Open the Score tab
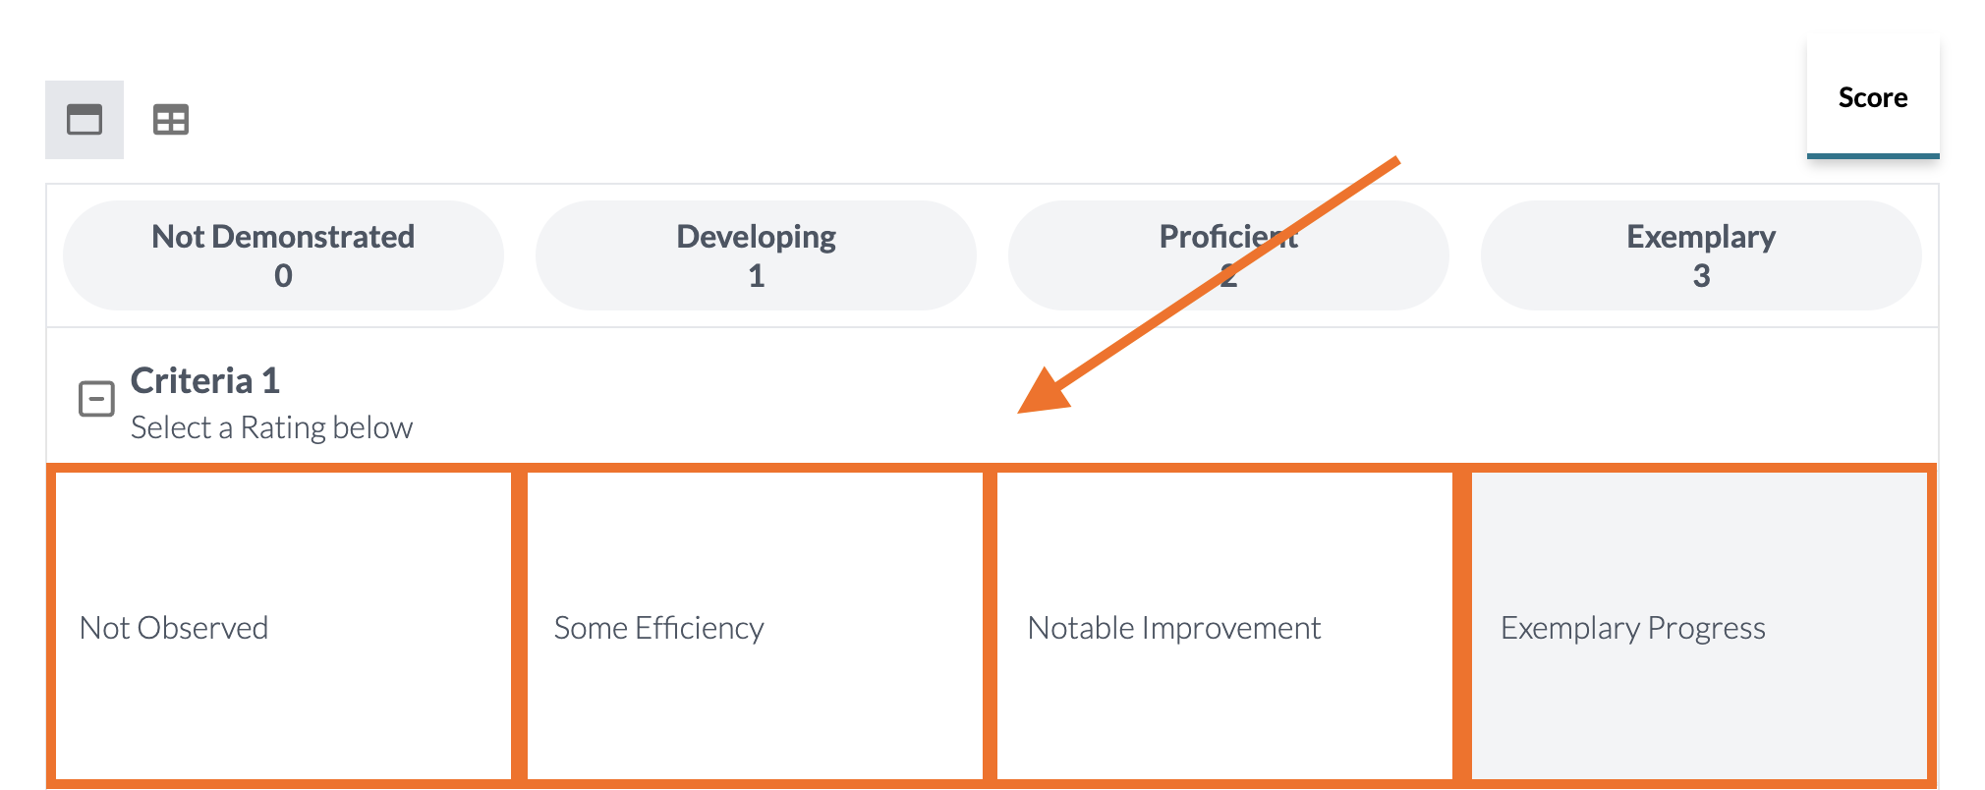The height and width of the screenshot is (790, 1985). [x=1872, y=98]
